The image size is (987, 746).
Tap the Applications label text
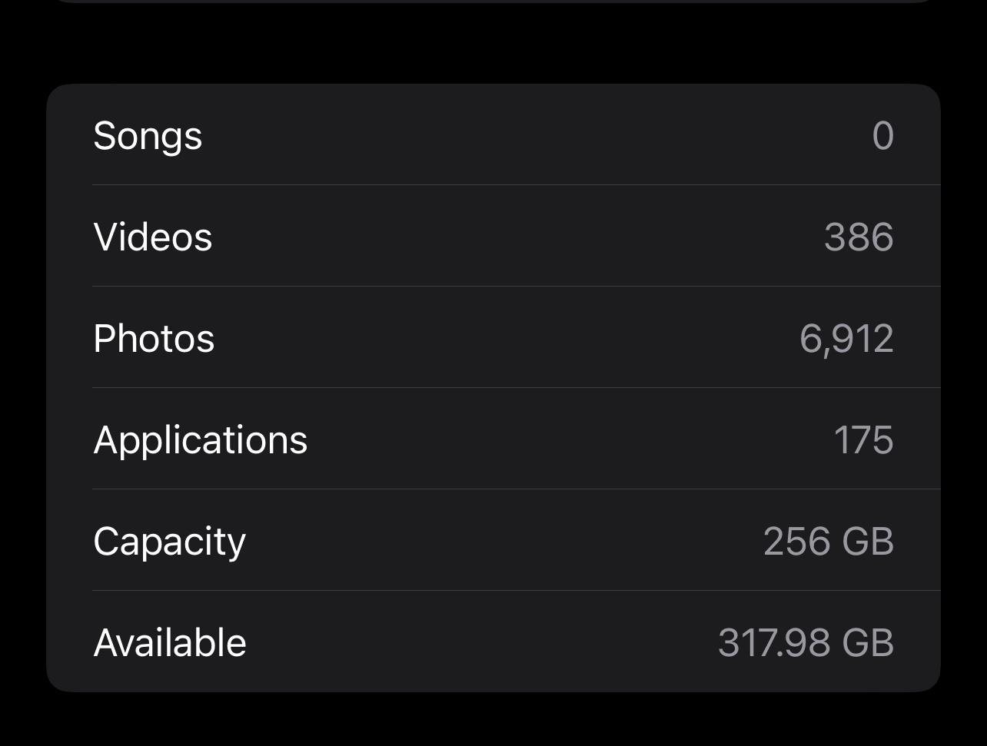click(x=200, y=439)
